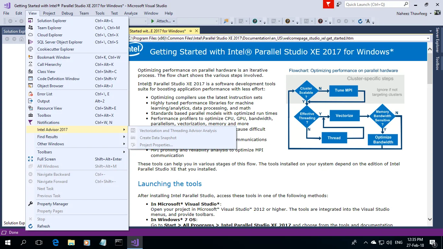Click the orange help question-mark icon
This screenshot has height=249, width=443.
(287, 21)
